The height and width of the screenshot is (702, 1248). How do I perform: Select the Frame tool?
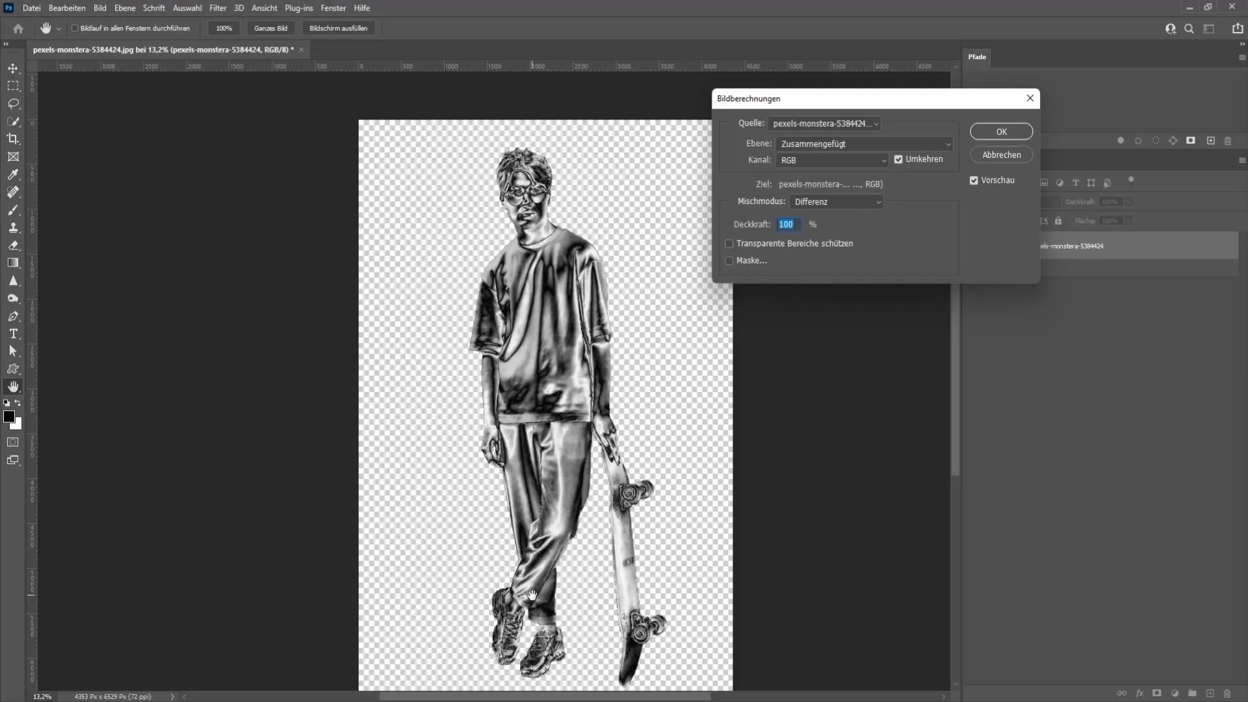13,157
